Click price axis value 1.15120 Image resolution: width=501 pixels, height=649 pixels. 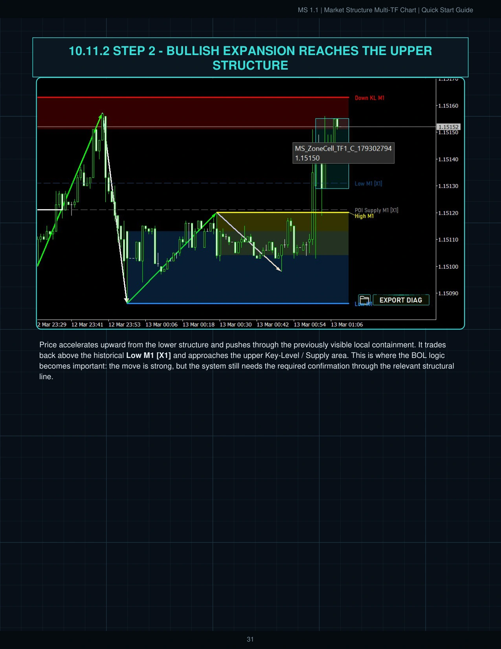point(448,213)
